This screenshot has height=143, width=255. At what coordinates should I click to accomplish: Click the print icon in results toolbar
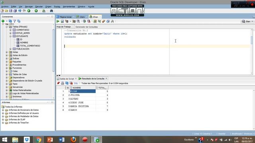(63, 83)
